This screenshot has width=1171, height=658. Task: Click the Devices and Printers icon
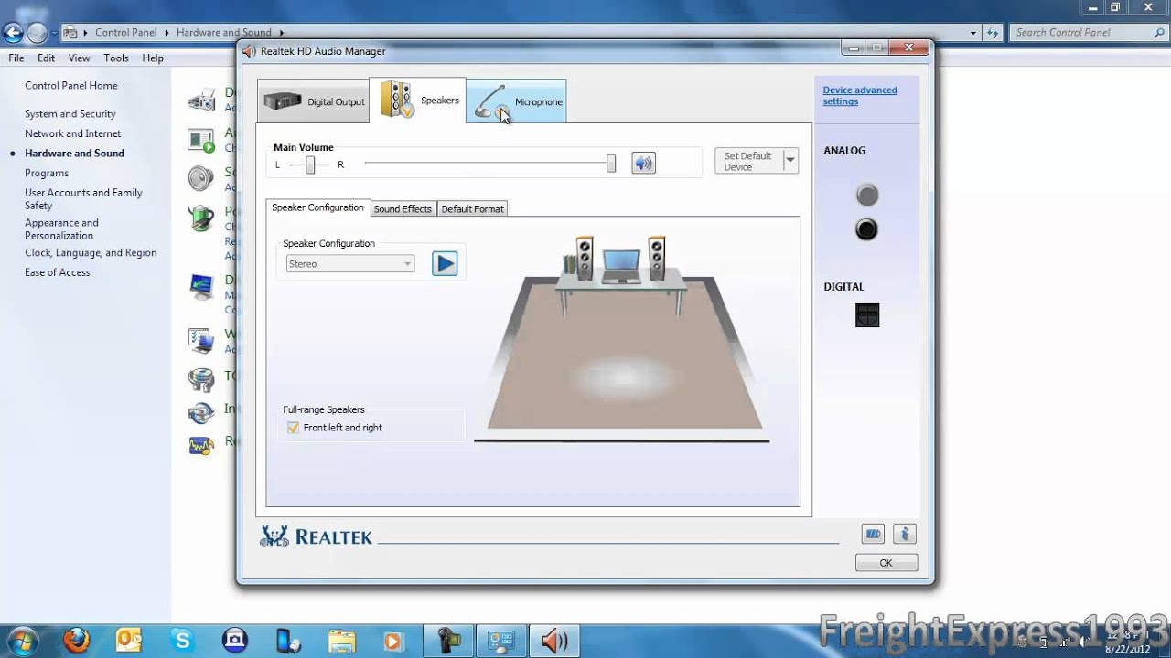coord(201,100)
